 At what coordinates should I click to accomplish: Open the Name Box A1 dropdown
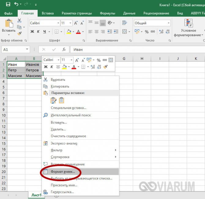coord(27,49)
